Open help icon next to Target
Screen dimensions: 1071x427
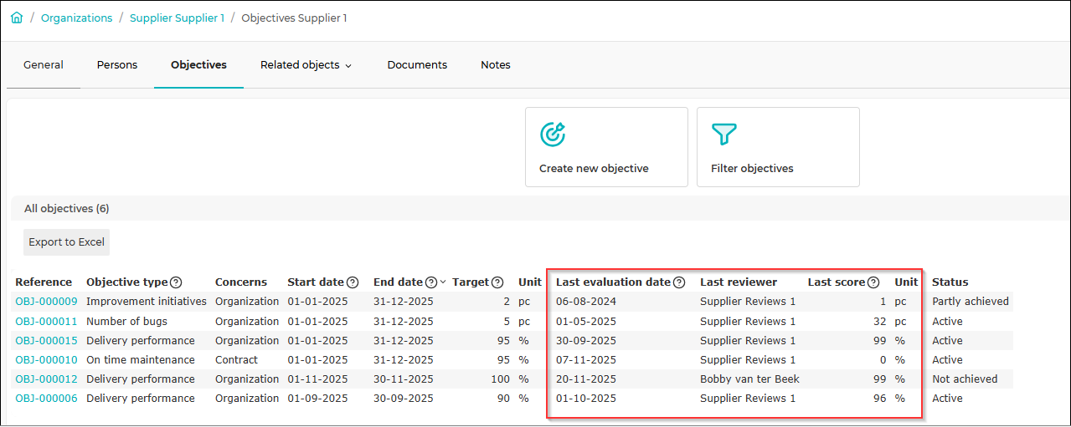(x=497, y=282)
